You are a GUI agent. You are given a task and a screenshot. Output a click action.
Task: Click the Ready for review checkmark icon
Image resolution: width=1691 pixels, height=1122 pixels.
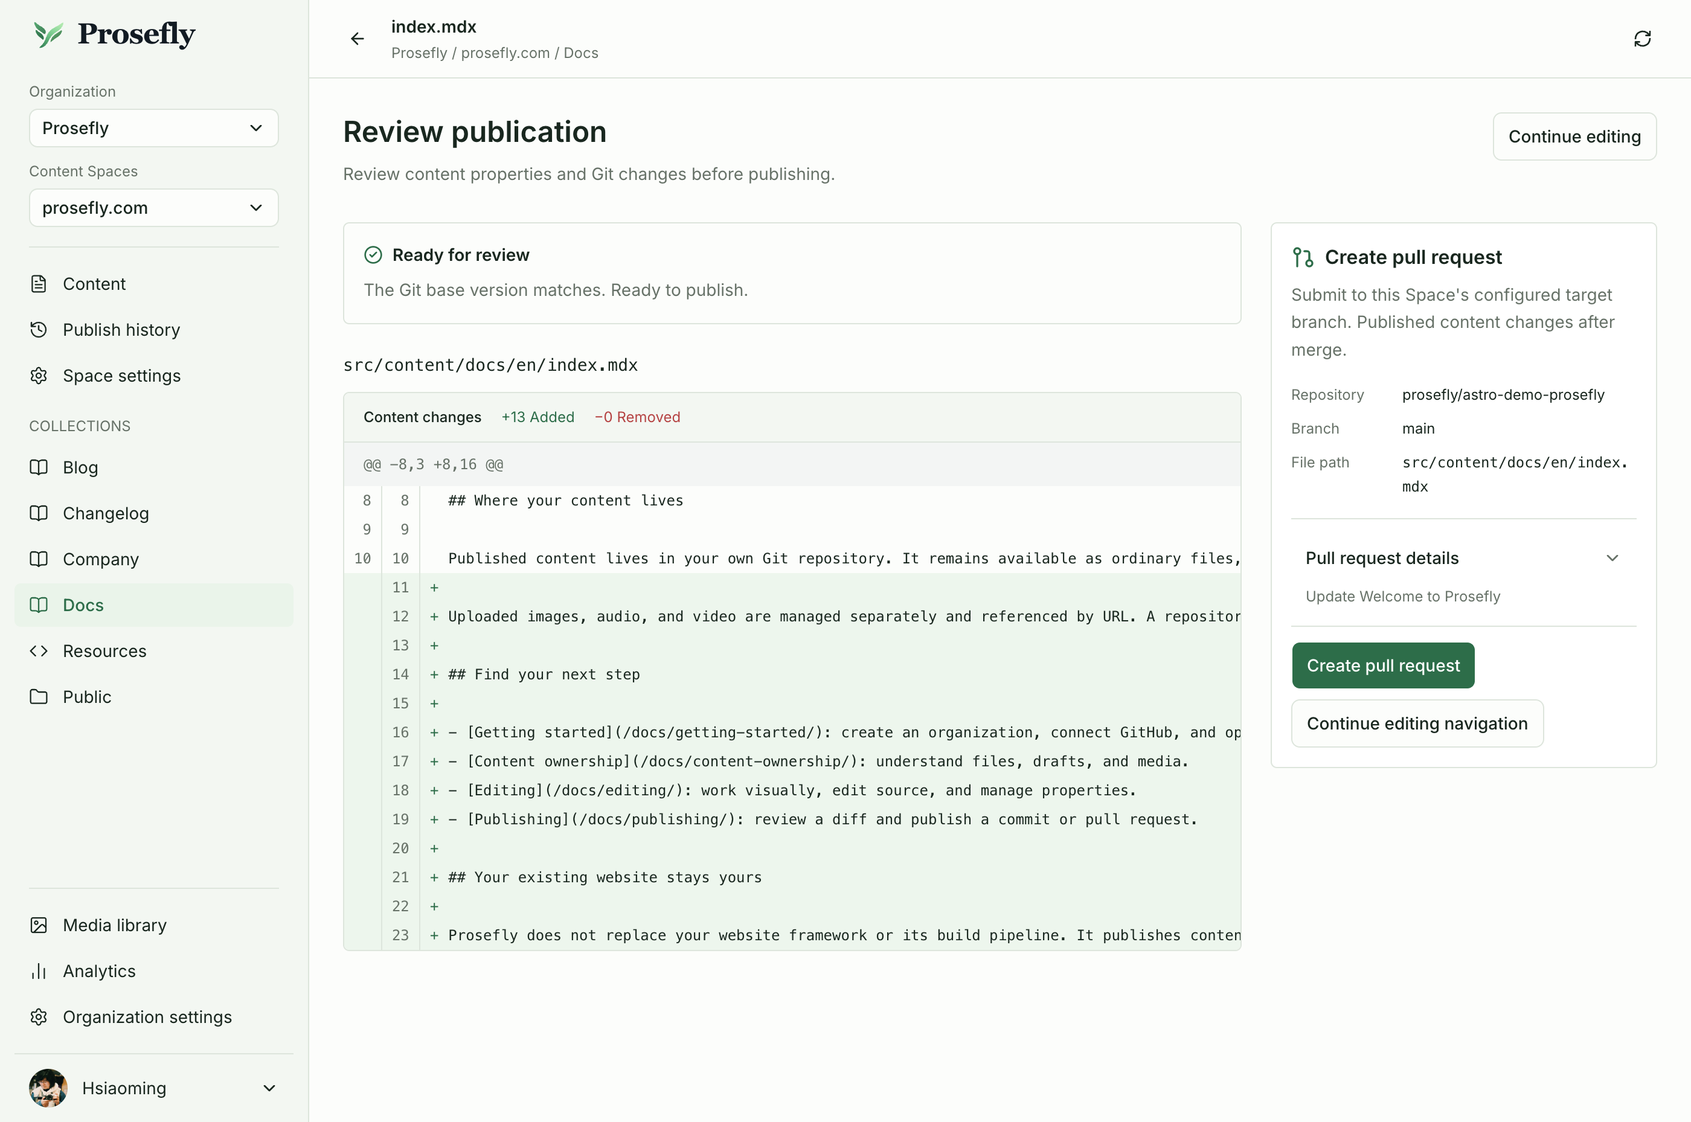tap(373, 255)
